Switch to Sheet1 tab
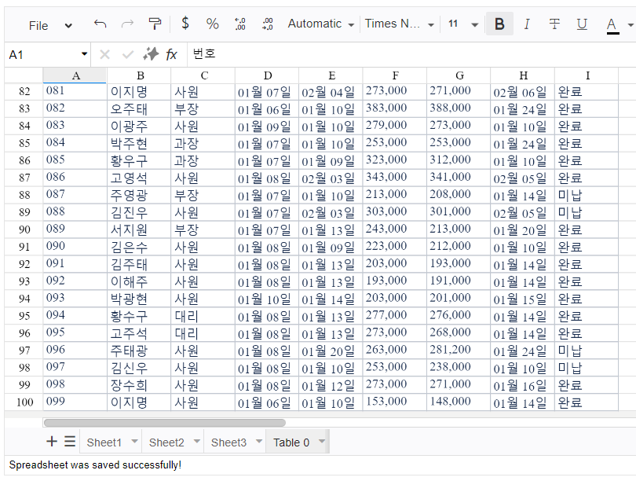 pos(104,442)
